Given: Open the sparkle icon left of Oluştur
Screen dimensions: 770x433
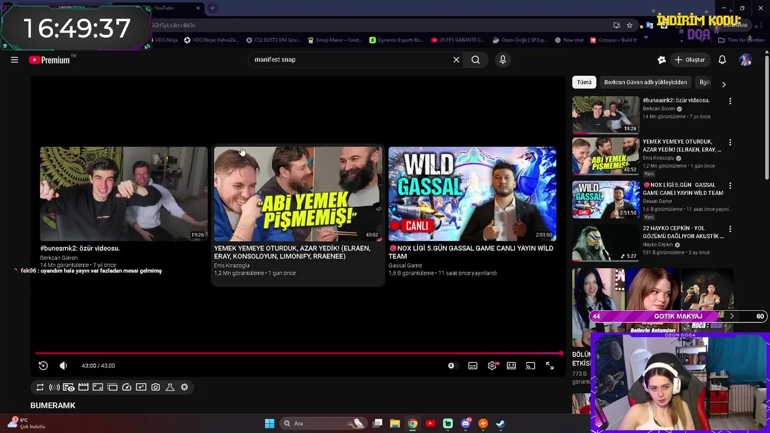Looking at the screenshot, I should (662, 60).
